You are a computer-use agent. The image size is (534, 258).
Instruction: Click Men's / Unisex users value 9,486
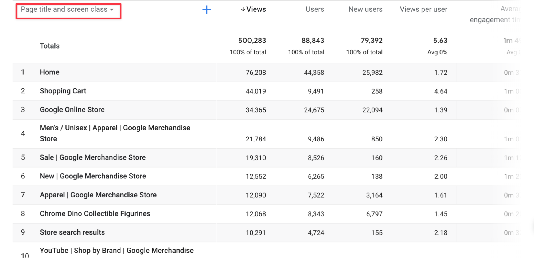[316, 139]
